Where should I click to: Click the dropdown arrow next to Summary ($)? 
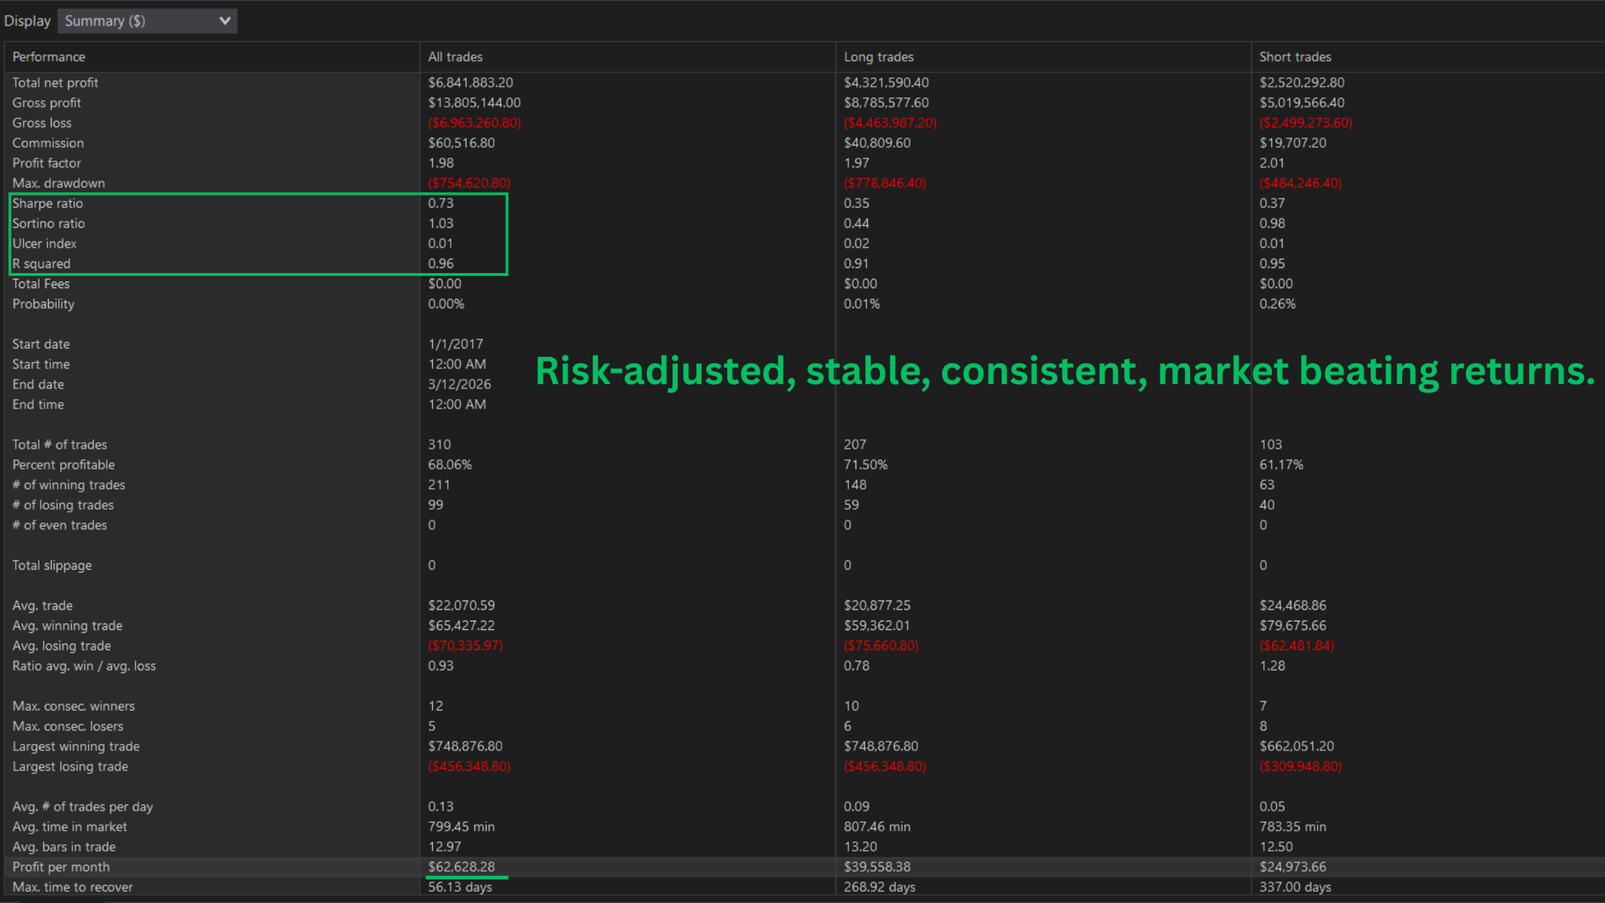point(224,21)
